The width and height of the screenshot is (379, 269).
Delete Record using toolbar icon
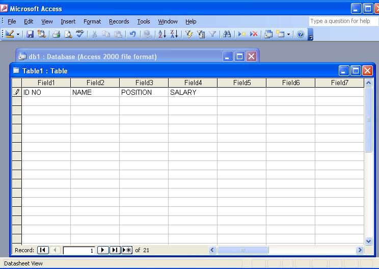tap(254, 34)
